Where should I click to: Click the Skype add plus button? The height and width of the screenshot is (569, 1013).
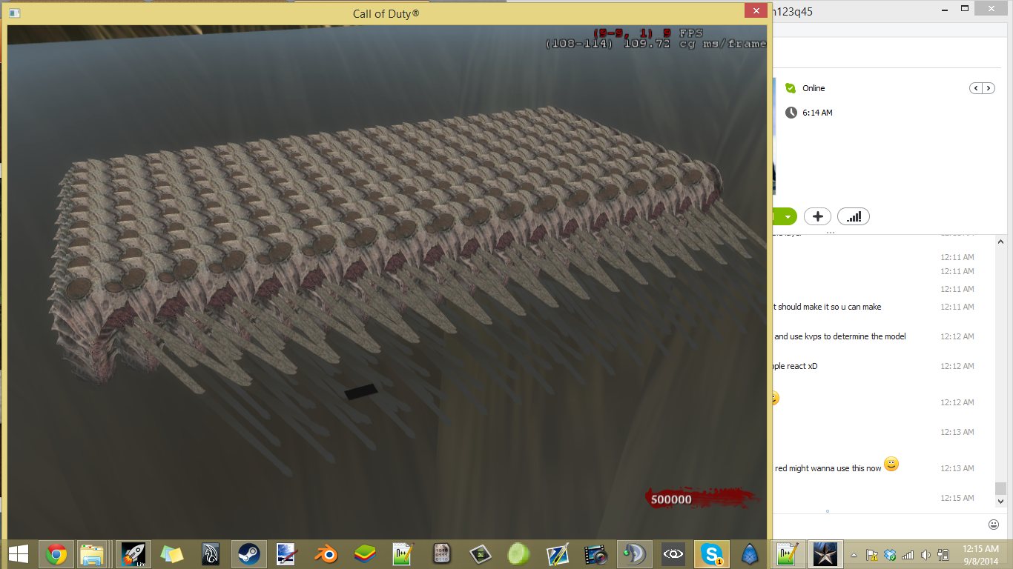817,216
